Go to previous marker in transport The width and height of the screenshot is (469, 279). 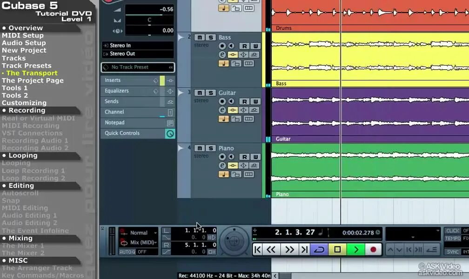point(258,249)
